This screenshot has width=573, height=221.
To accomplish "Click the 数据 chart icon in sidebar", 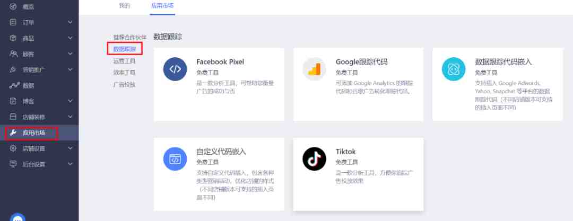I will click(13, 85).
